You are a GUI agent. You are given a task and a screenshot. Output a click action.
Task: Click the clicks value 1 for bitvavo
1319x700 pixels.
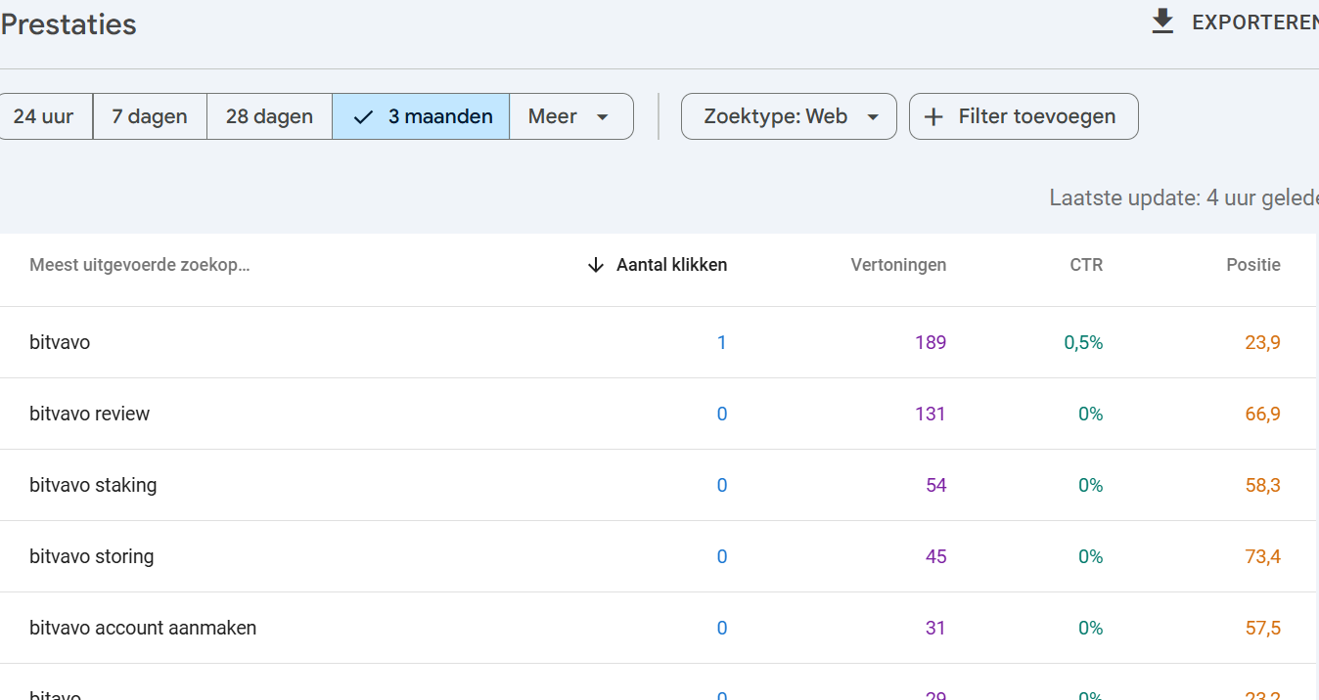click(x=722, y=343)
